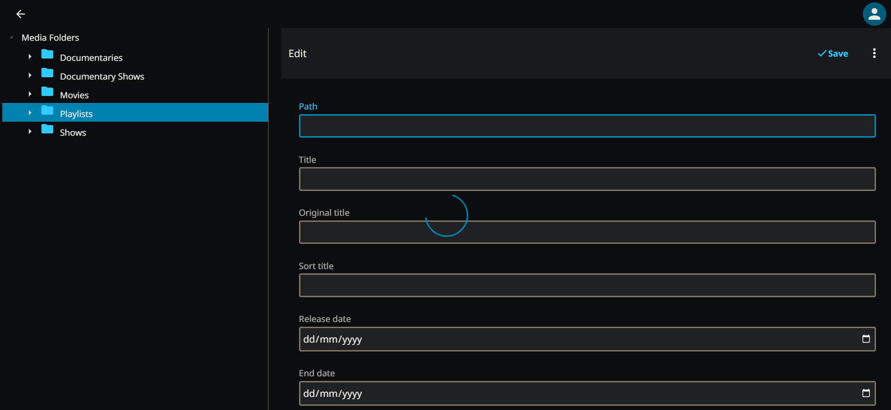This screenshot has width=891, height=410.
Task: Open the Release date calendar picker
Action: (866, 339)
